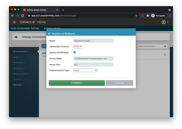Click DATA EXTENSIONS TESTING breadcrumb

(x=25, y=28)
